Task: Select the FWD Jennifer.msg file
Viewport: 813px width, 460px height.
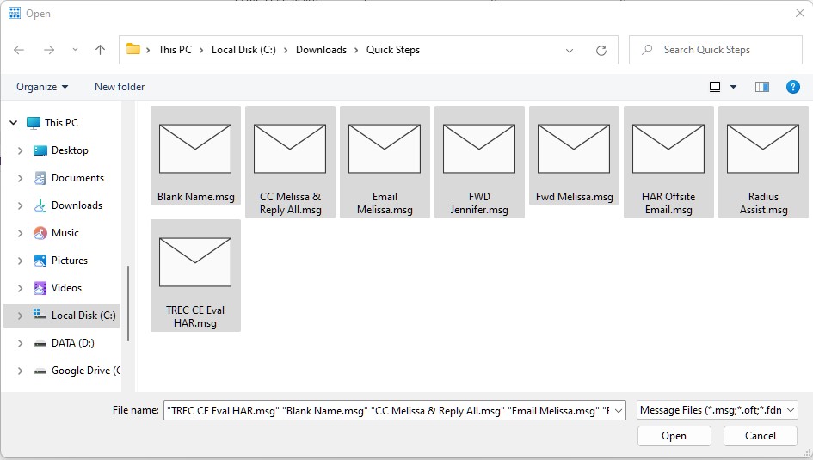Action: pyautogui.click(x=479, y=163)
